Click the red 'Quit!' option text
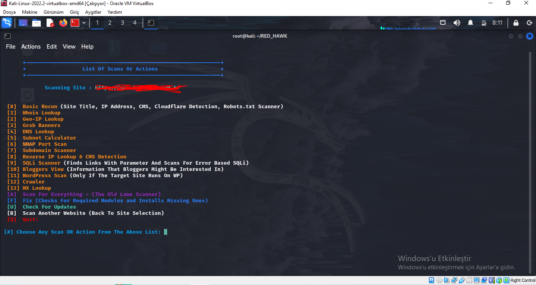This screenshot has height=285, width=536. pyautogui.click(x=31, y=220)
